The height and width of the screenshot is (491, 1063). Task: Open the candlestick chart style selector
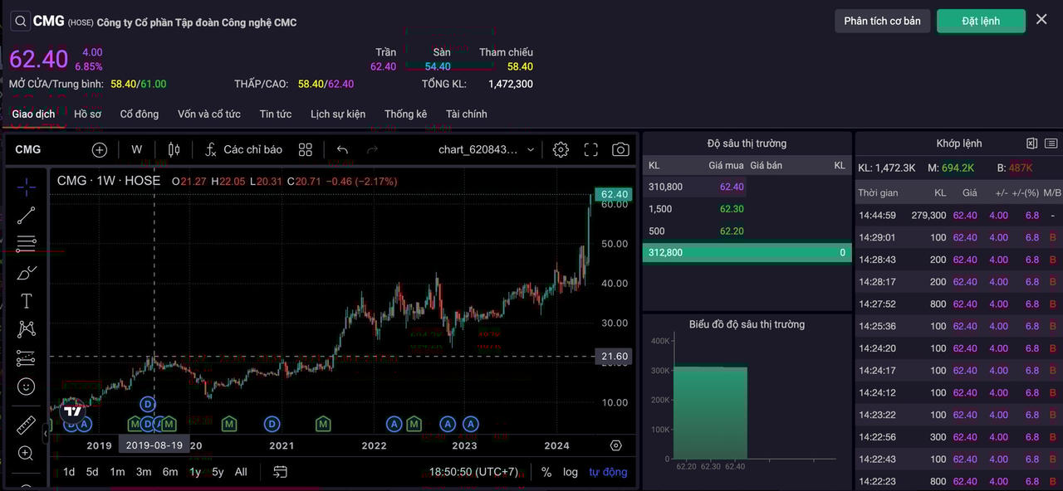pos(174,149)
